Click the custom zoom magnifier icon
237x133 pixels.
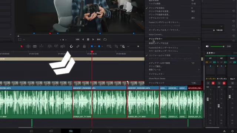tap(123, 47)
